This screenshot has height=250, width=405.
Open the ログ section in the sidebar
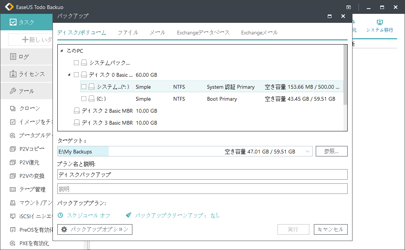(26, 57)
